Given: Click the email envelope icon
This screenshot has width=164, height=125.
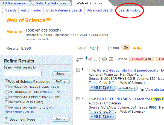Looking at the screenshot, I should pos(111,59).
